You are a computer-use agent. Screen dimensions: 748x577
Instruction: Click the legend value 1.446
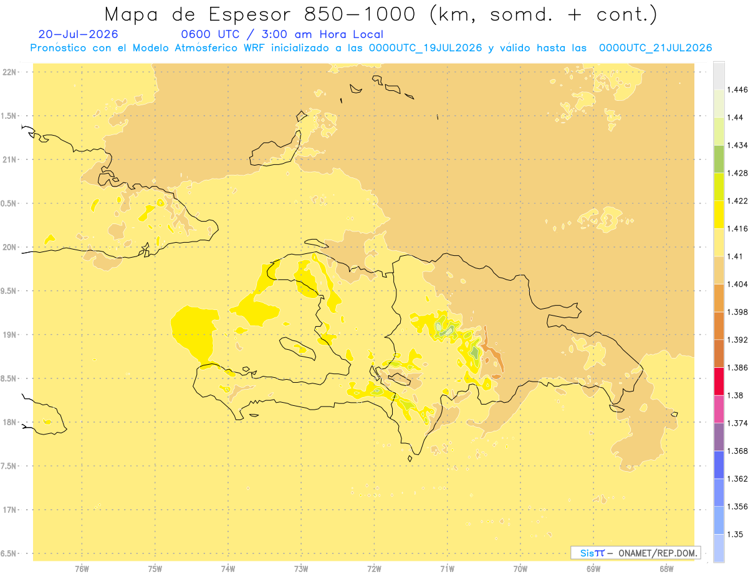click(x=737, y=90)
